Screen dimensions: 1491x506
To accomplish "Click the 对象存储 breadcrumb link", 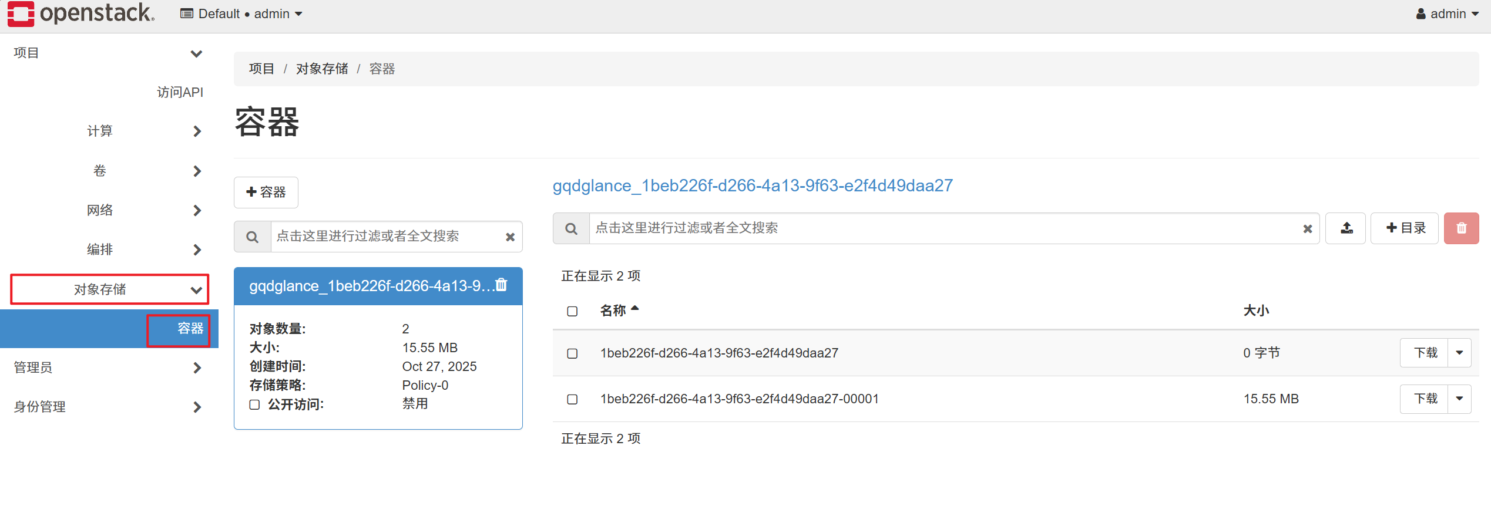I will [x=322, y=69].
